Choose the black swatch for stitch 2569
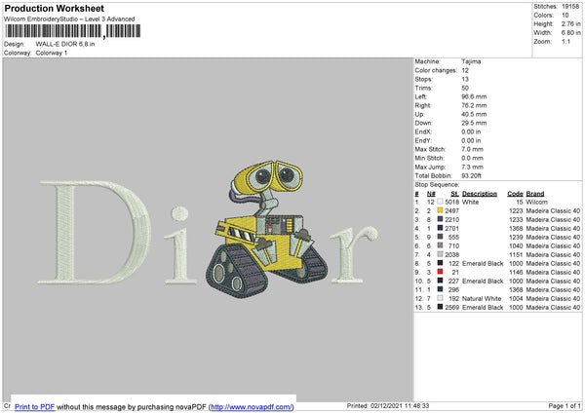Image resolution: width=585 pixels, height=413 pixels. (441, 307)
